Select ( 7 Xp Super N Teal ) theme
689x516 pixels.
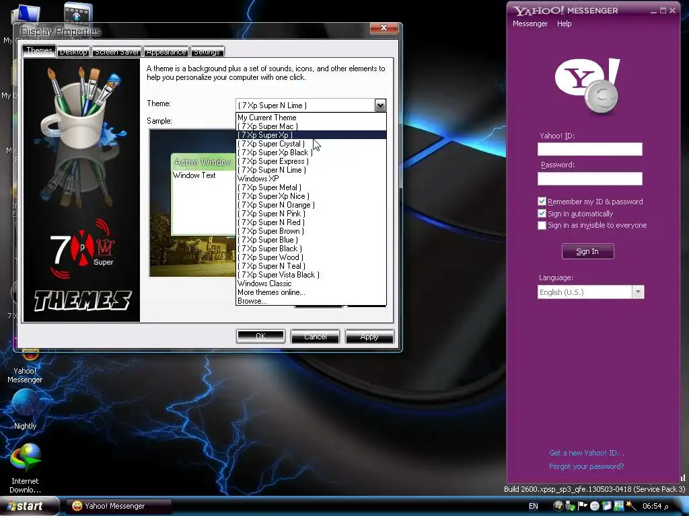tap(311, 266)
